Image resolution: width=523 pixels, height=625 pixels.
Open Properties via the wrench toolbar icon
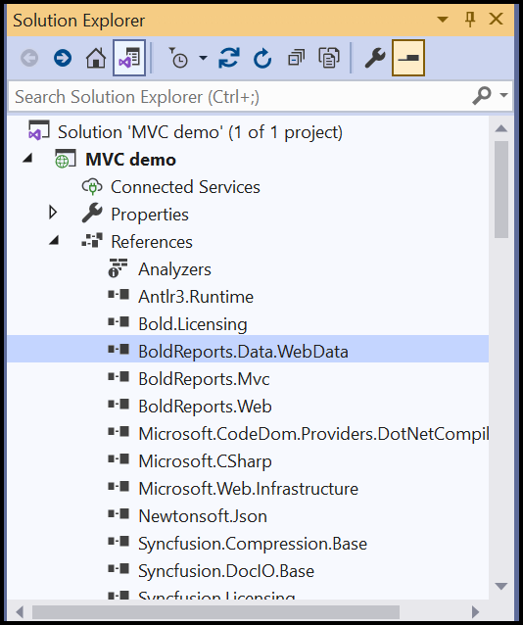click(x=375, y=58)
